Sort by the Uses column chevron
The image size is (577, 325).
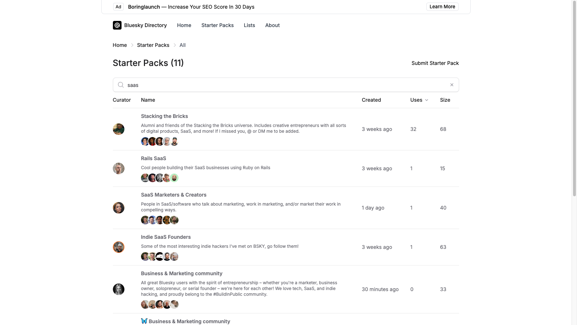pyautogui.click(x=427, y=100)
